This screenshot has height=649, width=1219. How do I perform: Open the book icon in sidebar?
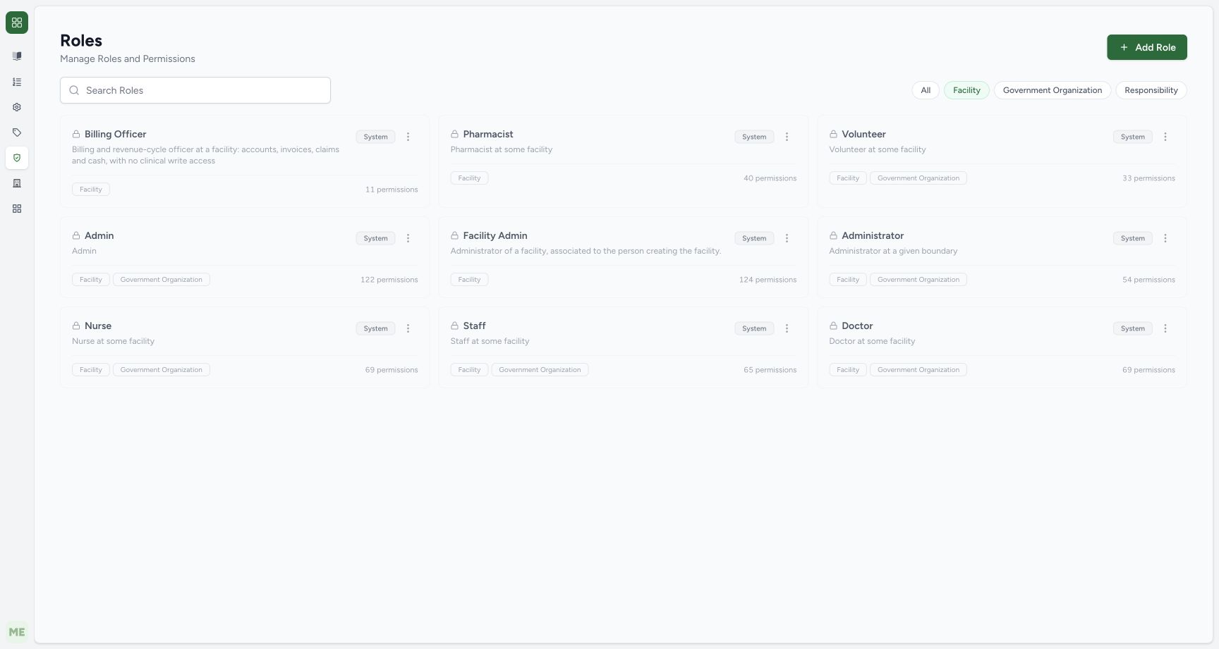coord(17,56)
